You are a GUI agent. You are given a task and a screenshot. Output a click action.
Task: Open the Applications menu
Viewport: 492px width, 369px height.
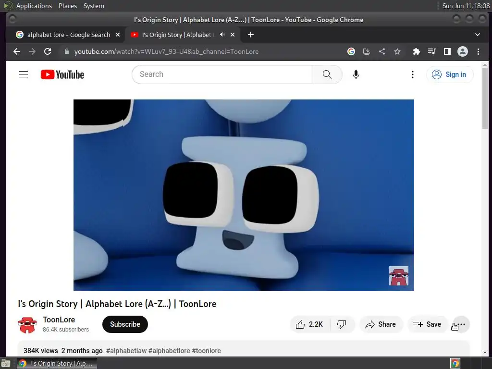pyautogui.click(x=34, y=6)
